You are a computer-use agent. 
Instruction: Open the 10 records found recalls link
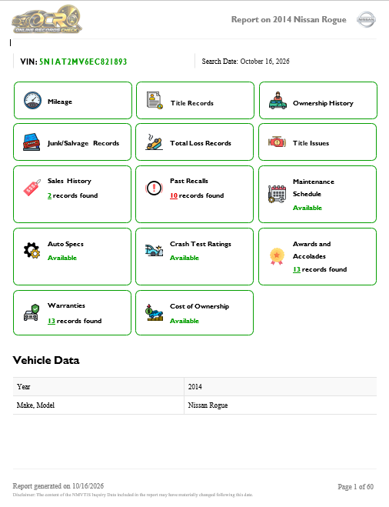tap(197, 195)
